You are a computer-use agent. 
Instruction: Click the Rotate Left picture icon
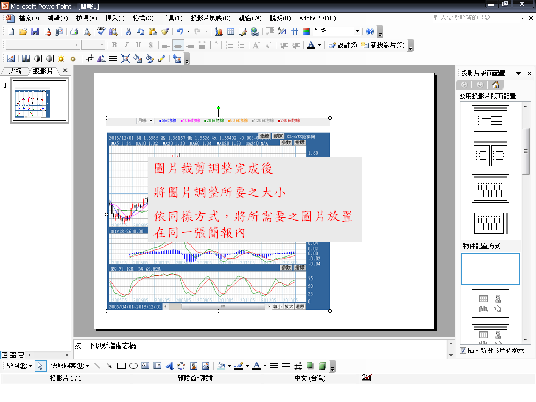[x=102, y=59]
